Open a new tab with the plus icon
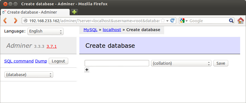This screenshot has width=246, height=103. tap(74, 12)
